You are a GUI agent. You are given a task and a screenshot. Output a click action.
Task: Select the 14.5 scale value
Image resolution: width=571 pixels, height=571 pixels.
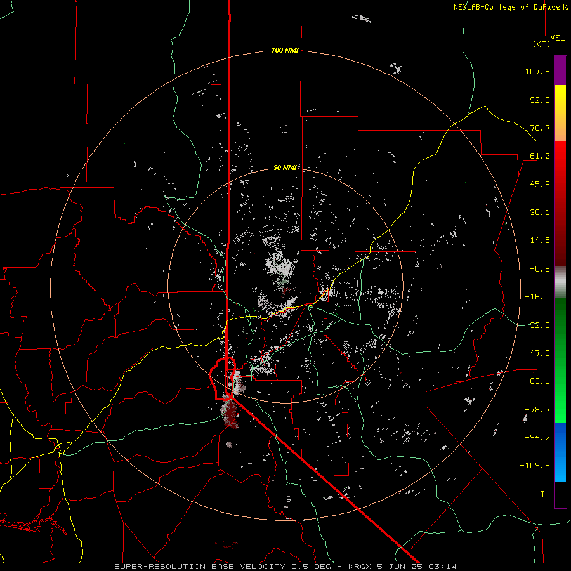[x=540, y=240]
